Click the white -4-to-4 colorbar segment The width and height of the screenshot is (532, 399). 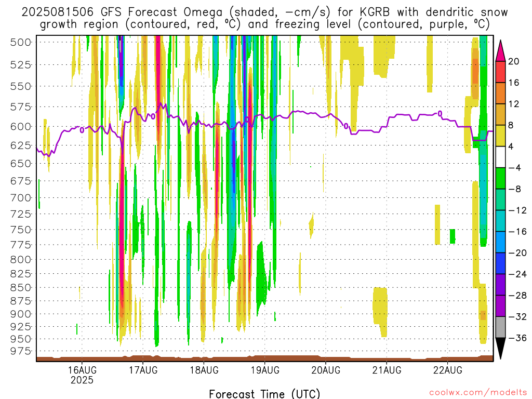(500, 157)
